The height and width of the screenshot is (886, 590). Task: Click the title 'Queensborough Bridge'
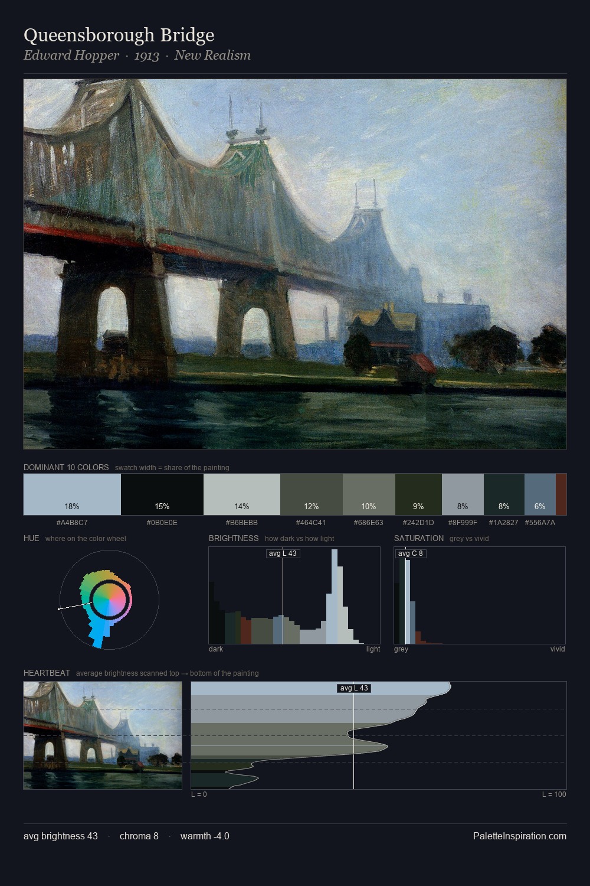coord(119,35)
